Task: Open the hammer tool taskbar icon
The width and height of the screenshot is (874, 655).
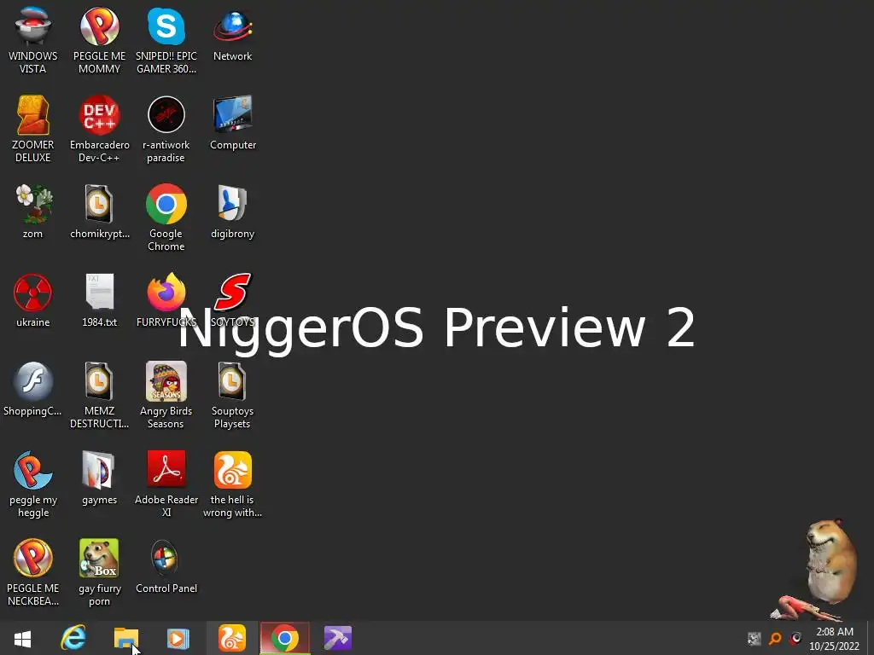Action: pyautogui.click(x=337, y=638)
